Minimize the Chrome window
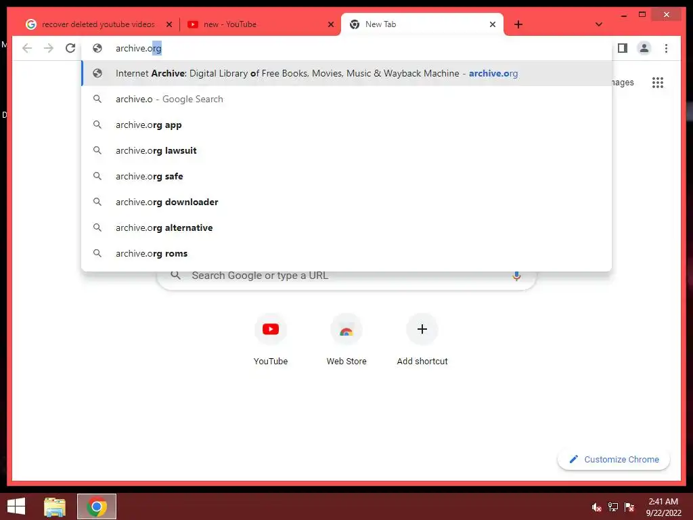Screen dimensions: 693x520 pos(623,15)
